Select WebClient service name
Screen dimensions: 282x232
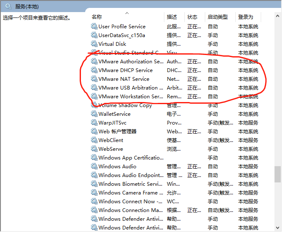111,140
